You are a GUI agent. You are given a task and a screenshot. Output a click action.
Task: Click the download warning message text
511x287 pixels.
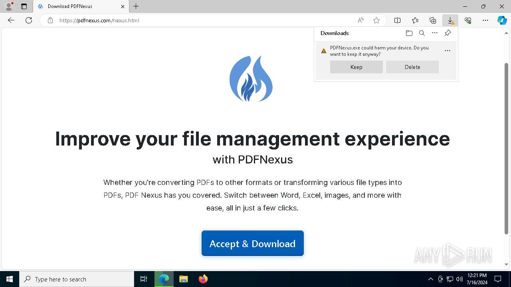coord(379,51)
